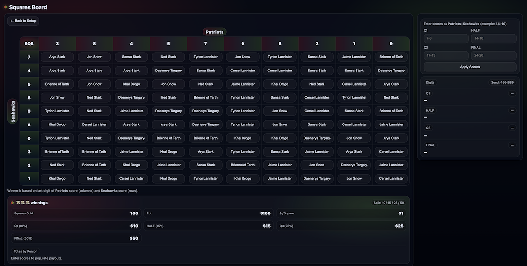Viewport: 527px width, 266px height.
Task: Click the Seed: 4564689 chip
Action: pyautogui.click(x=502, y=82)
